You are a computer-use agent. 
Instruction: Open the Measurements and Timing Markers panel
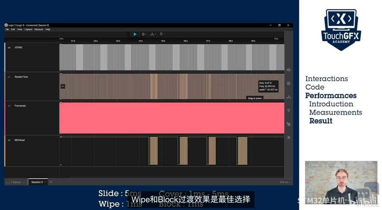[x=288, y=97]
